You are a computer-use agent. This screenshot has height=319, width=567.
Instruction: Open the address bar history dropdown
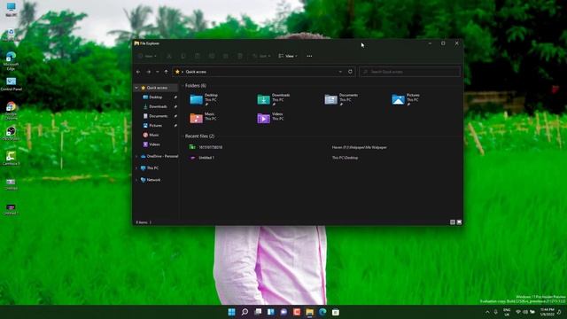(340, 72)
